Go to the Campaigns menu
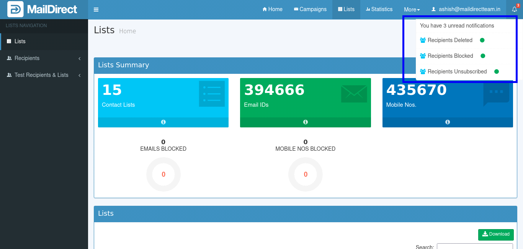The height and width of the screenshot is (249, 523). pyautogui.click(x=310, y=10)
